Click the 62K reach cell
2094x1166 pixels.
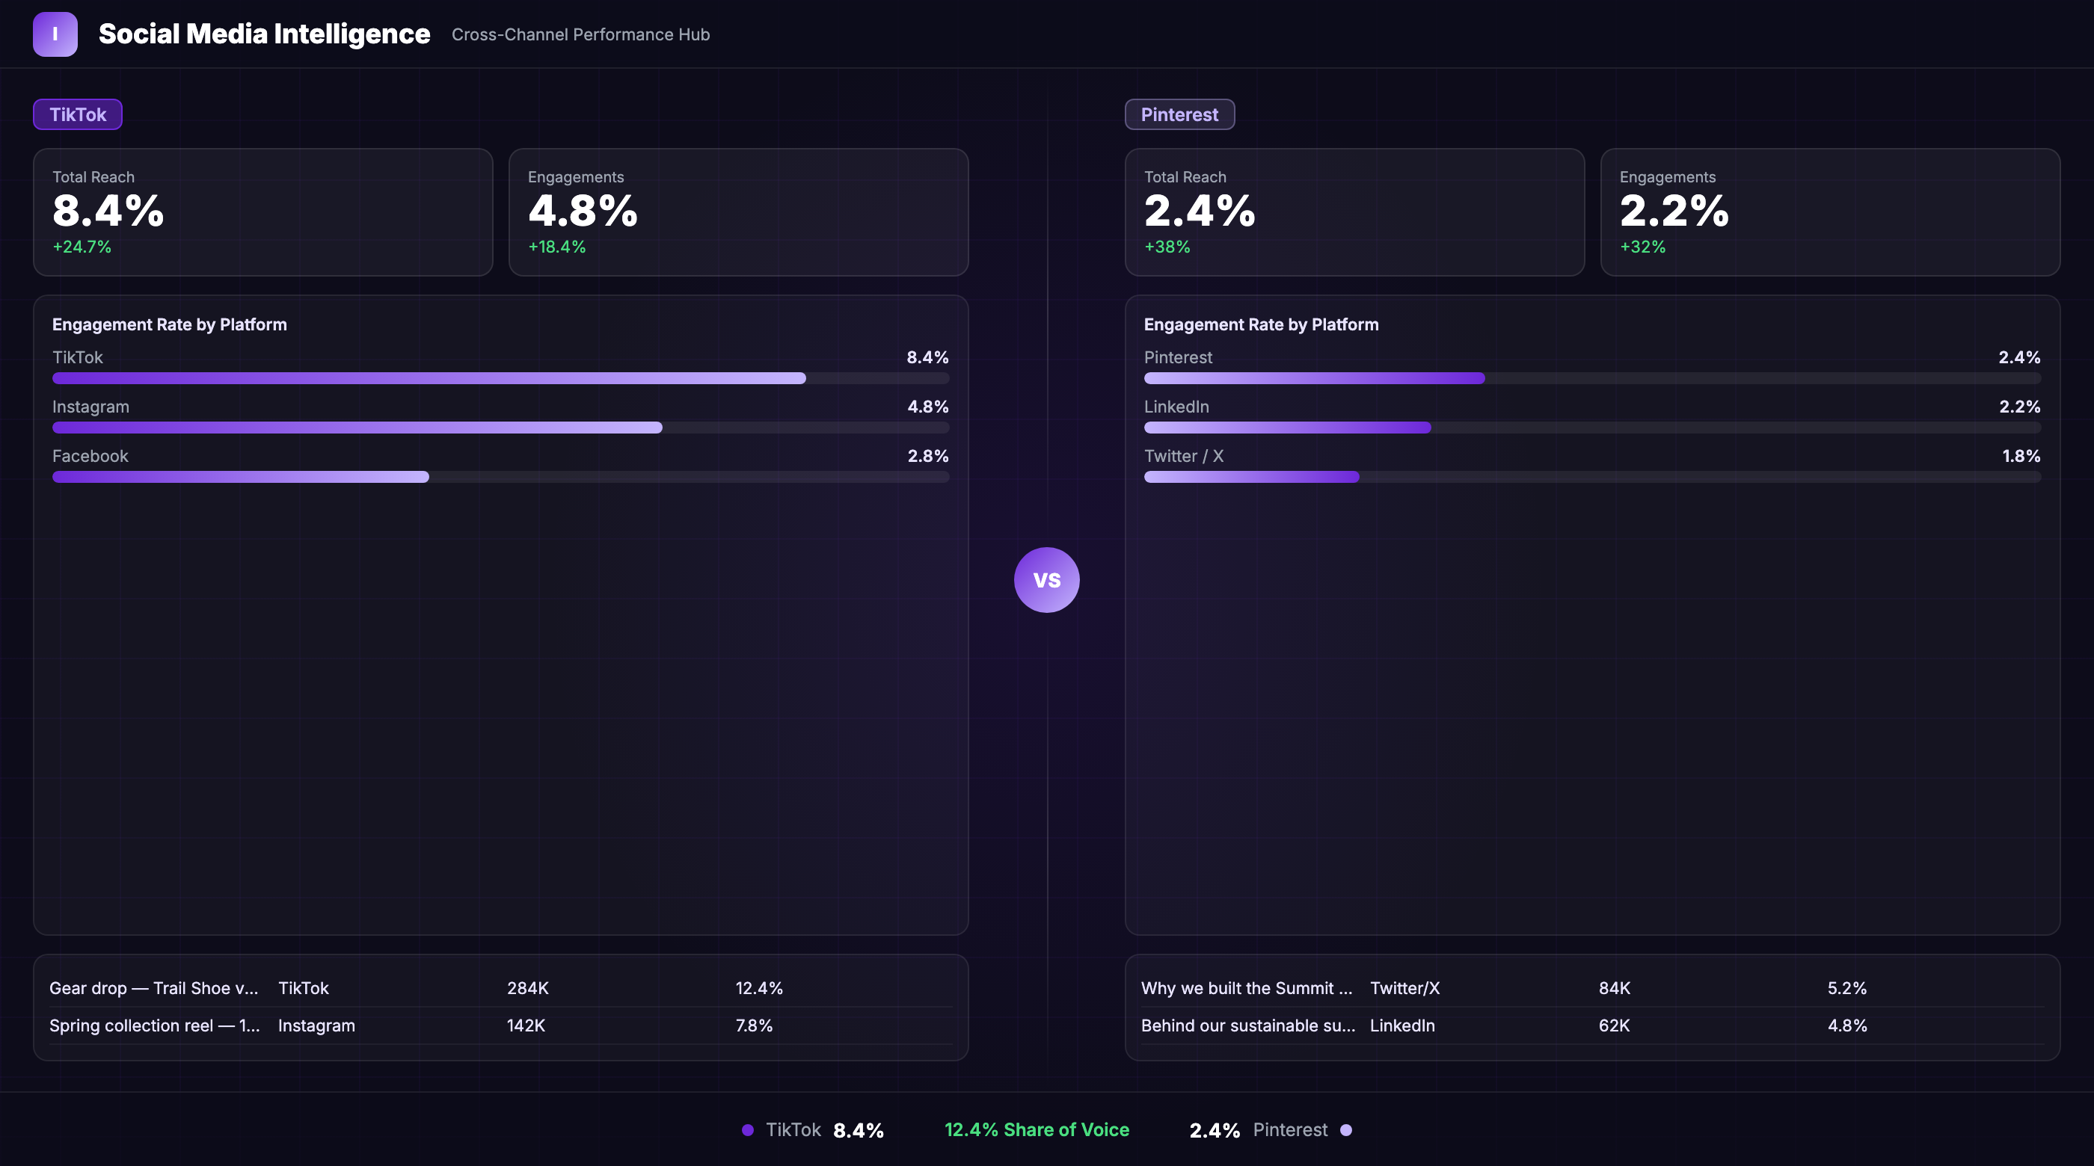tap(1614, 1026)
